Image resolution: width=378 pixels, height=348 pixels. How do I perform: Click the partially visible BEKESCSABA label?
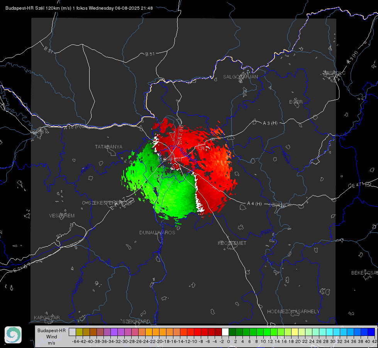[364, 273]
